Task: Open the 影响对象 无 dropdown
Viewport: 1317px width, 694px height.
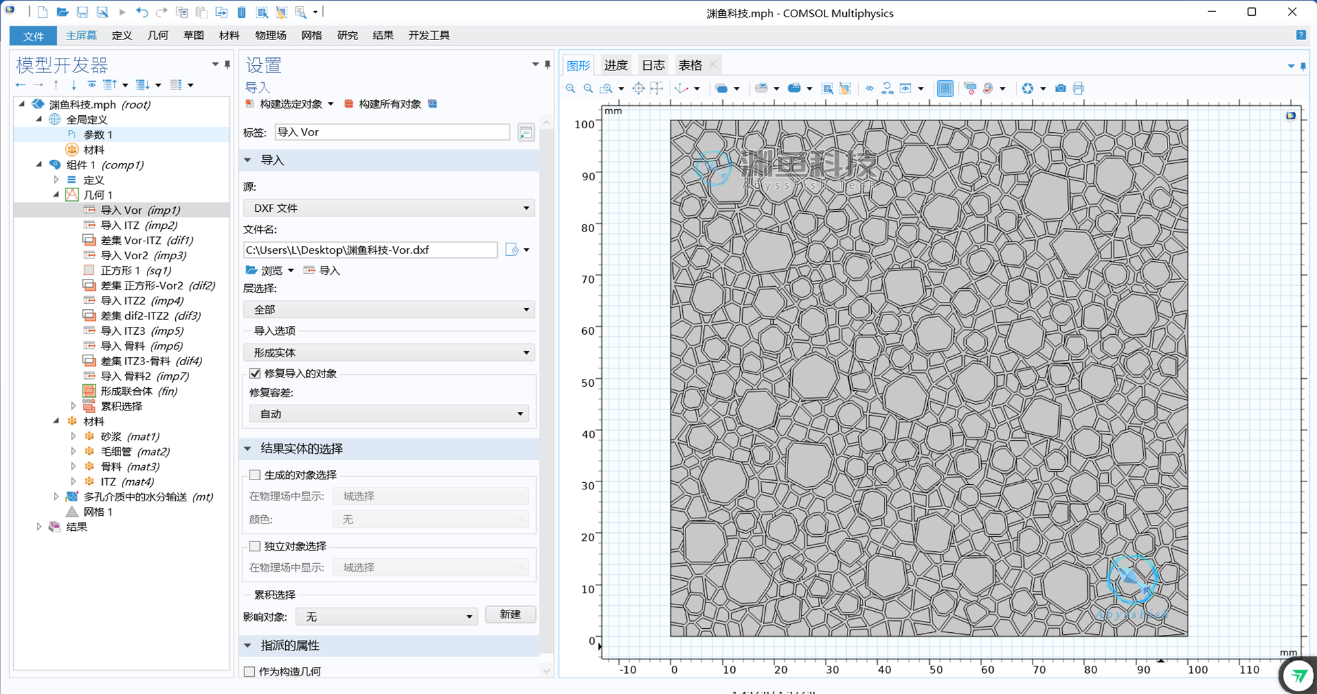Action: pos(387,616)
